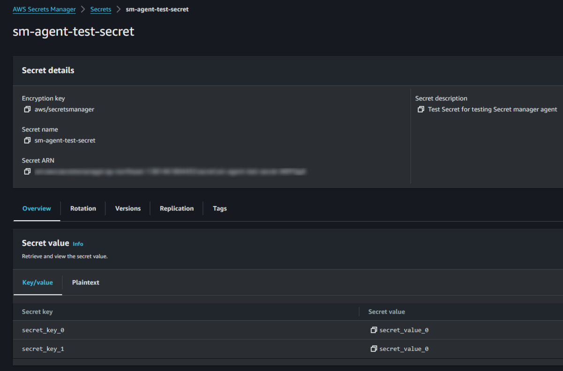Screen dimensions: 563x371
Task: Select the secret_key_0 table row
Action: click(x=188, y=330)
